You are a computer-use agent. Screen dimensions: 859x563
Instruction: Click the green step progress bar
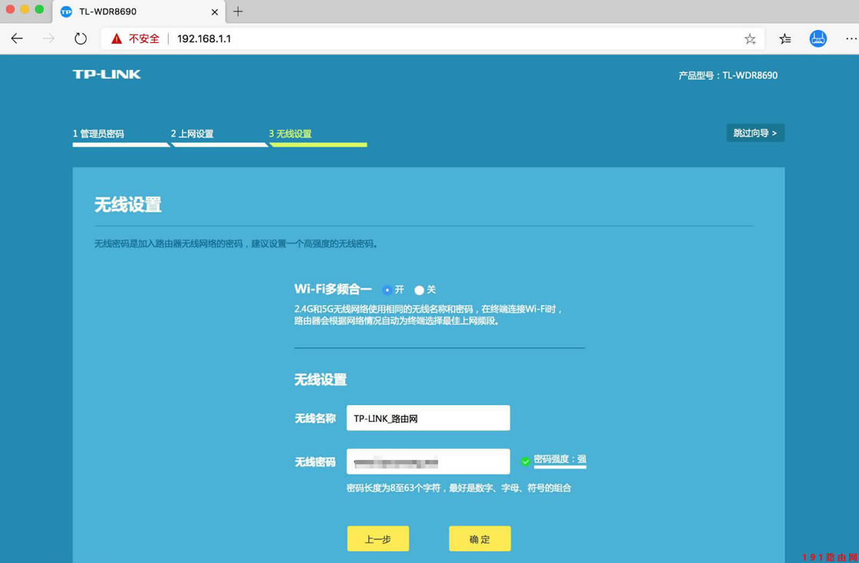pyautogui.click(x=318, y=143)
